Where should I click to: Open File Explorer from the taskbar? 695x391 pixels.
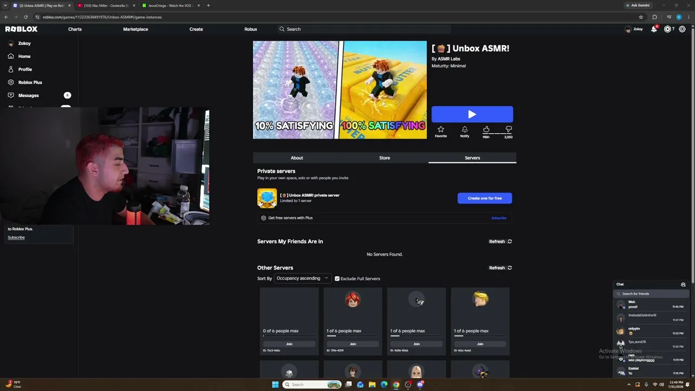coord(372,384)
